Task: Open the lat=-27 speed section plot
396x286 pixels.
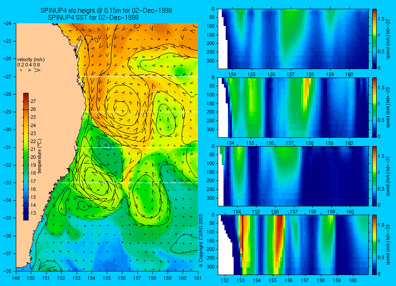Action: (x=293, y=39)
